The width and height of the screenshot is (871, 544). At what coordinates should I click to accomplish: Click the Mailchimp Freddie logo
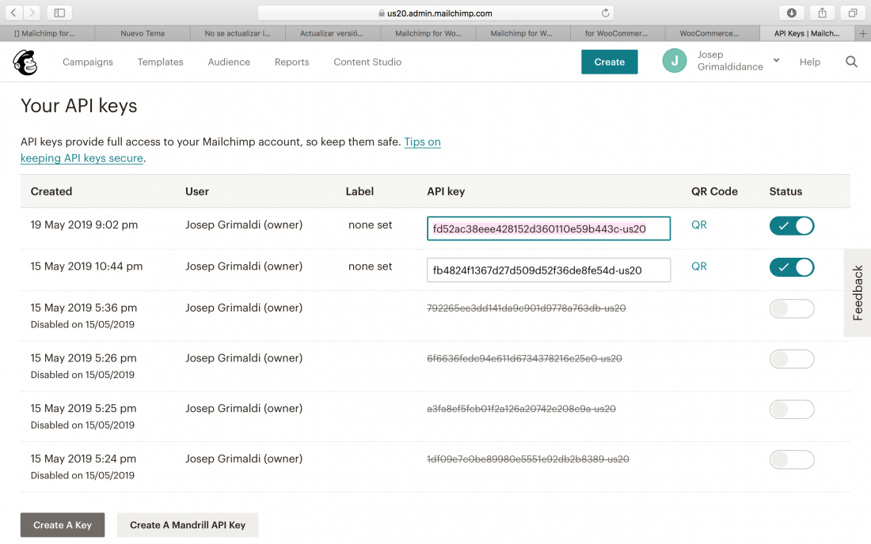pos(25,62)
